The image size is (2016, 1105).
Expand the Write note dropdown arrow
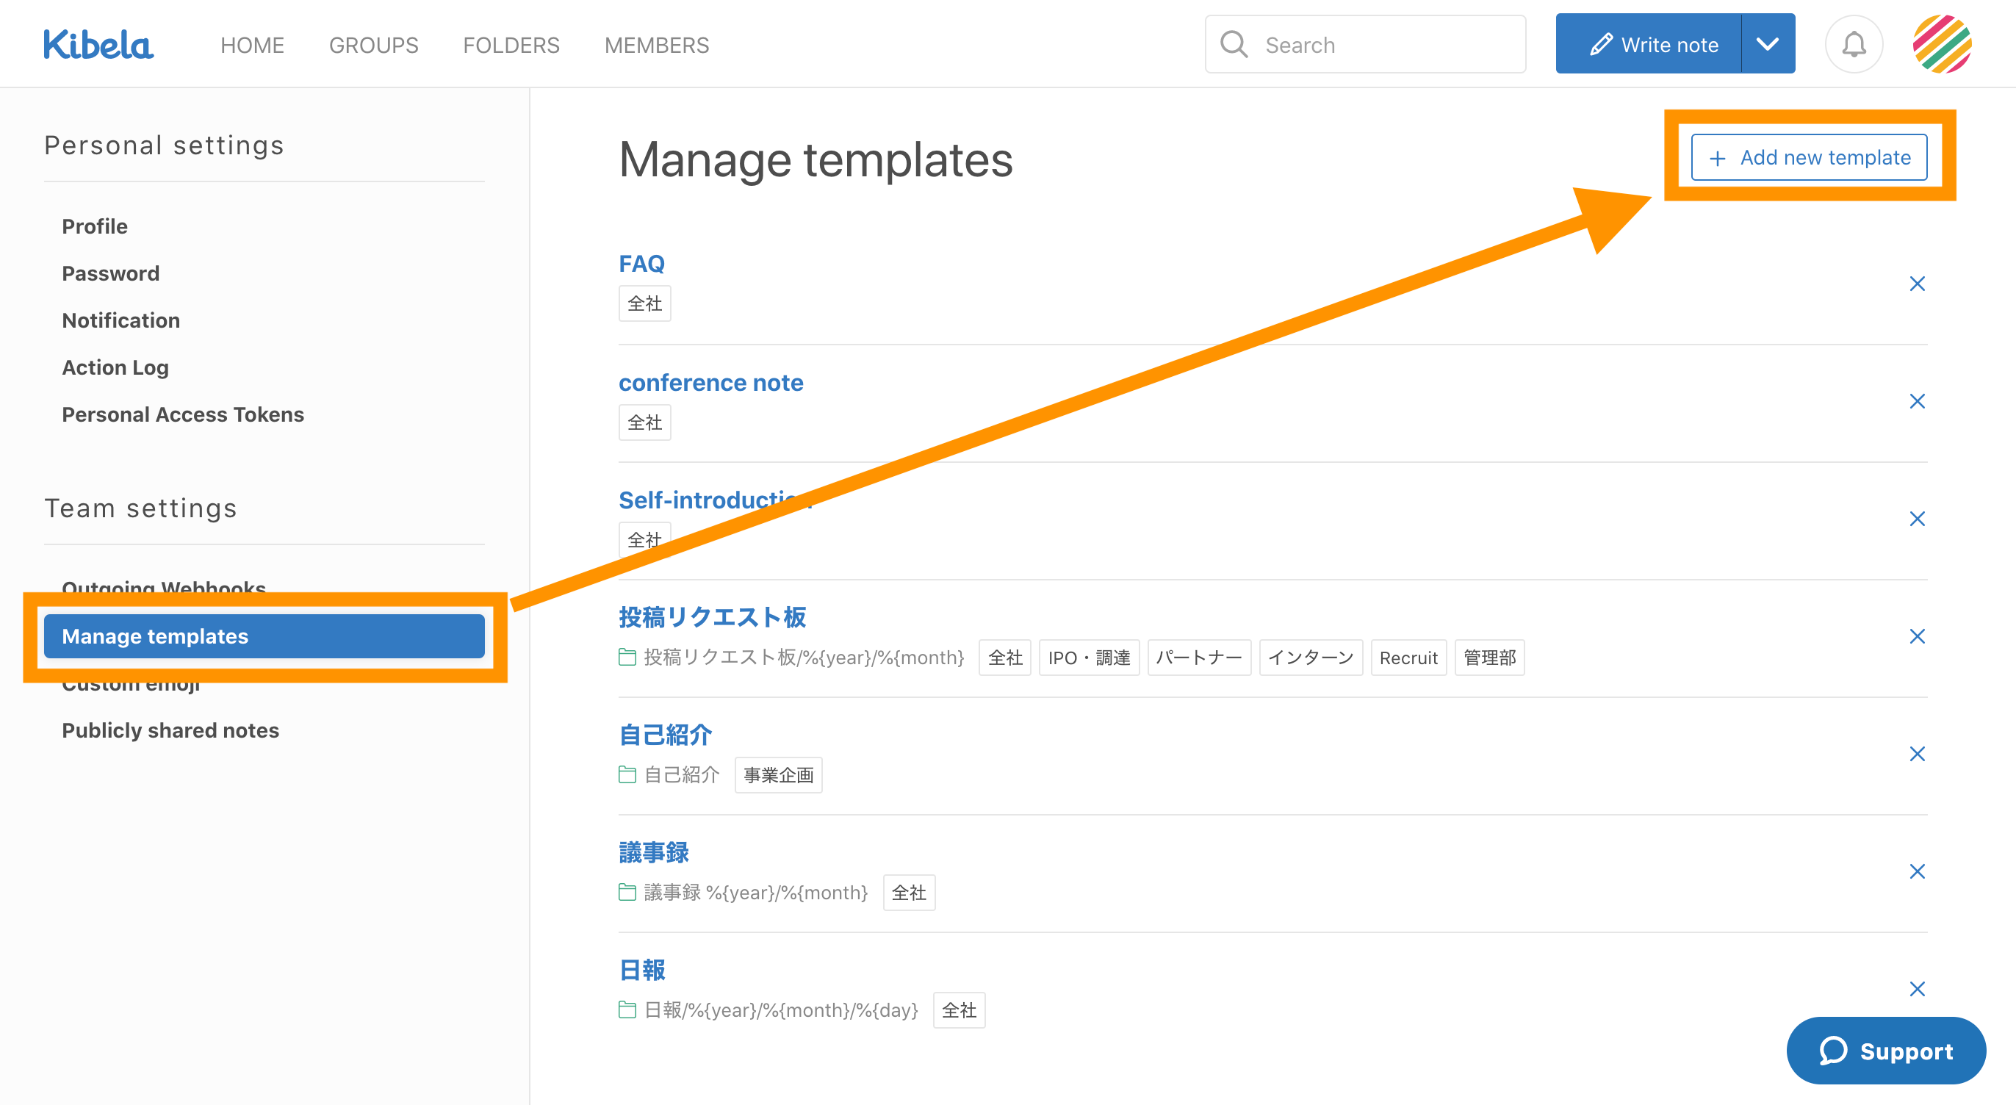click(x=1767, y=45)
